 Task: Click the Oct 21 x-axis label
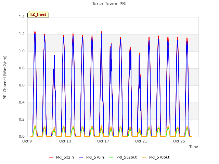point(141,141)
